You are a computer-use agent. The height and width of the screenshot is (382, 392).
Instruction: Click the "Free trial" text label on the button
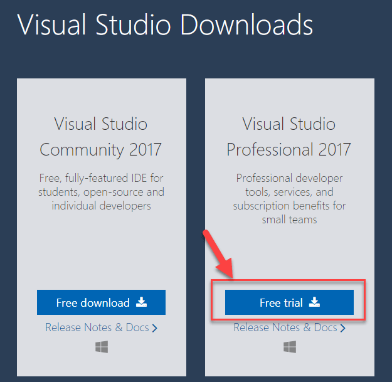[x=281, y=303]
